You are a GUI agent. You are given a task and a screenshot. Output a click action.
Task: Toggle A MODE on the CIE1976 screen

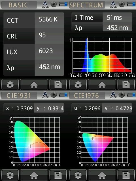pos(113,95)
